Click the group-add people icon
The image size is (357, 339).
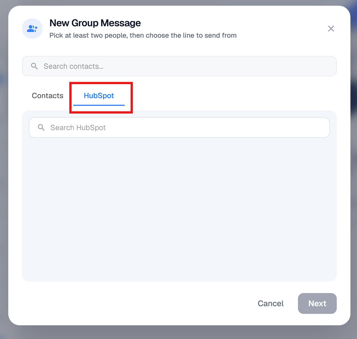point(32,29)
